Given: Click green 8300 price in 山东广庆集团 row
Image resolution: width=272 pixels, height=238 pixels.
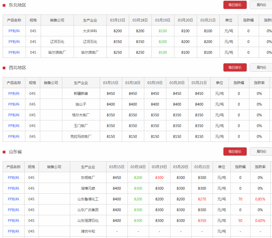Looking at the screenshot, I should coord(138,210).
